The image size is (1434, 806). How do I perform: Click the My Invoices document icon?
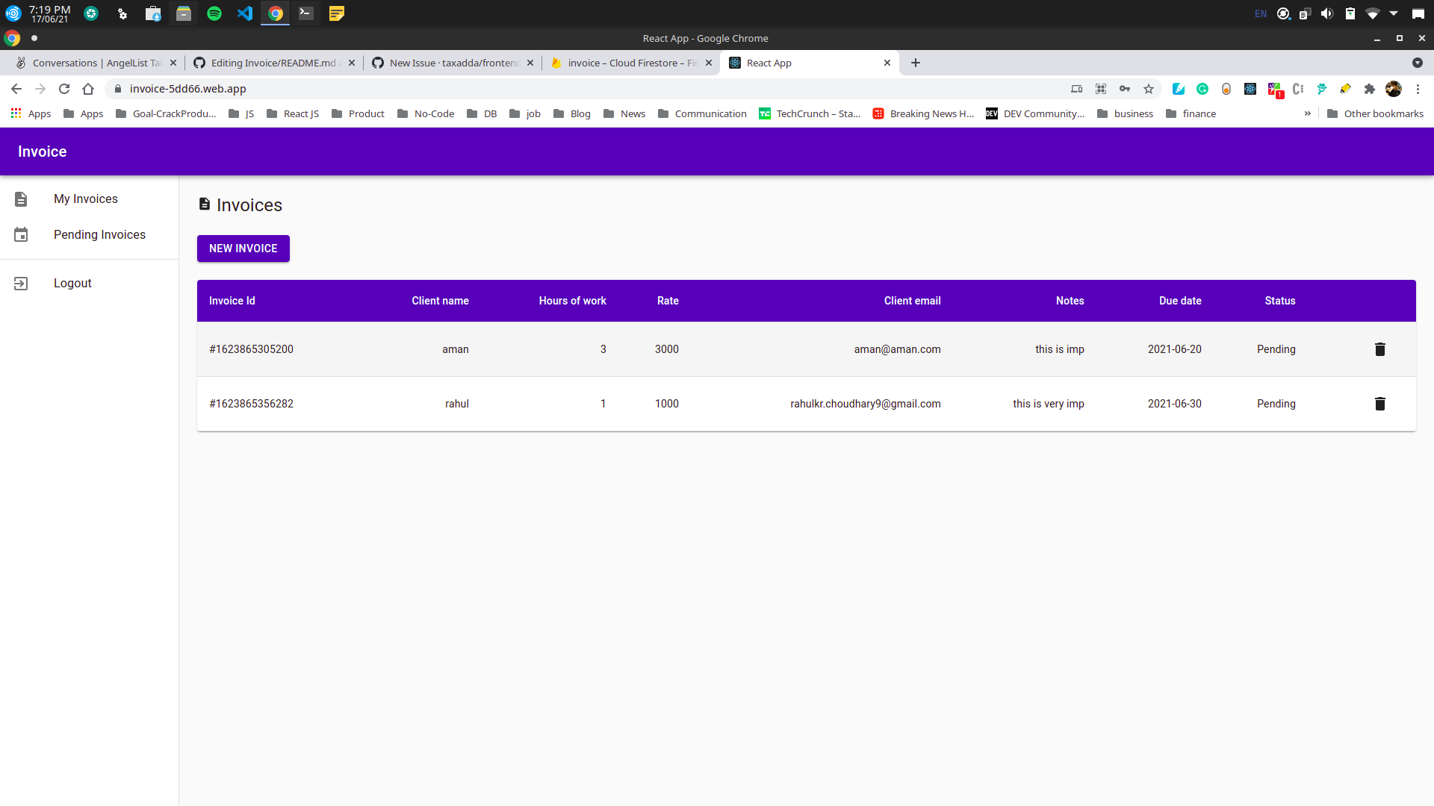21,199
